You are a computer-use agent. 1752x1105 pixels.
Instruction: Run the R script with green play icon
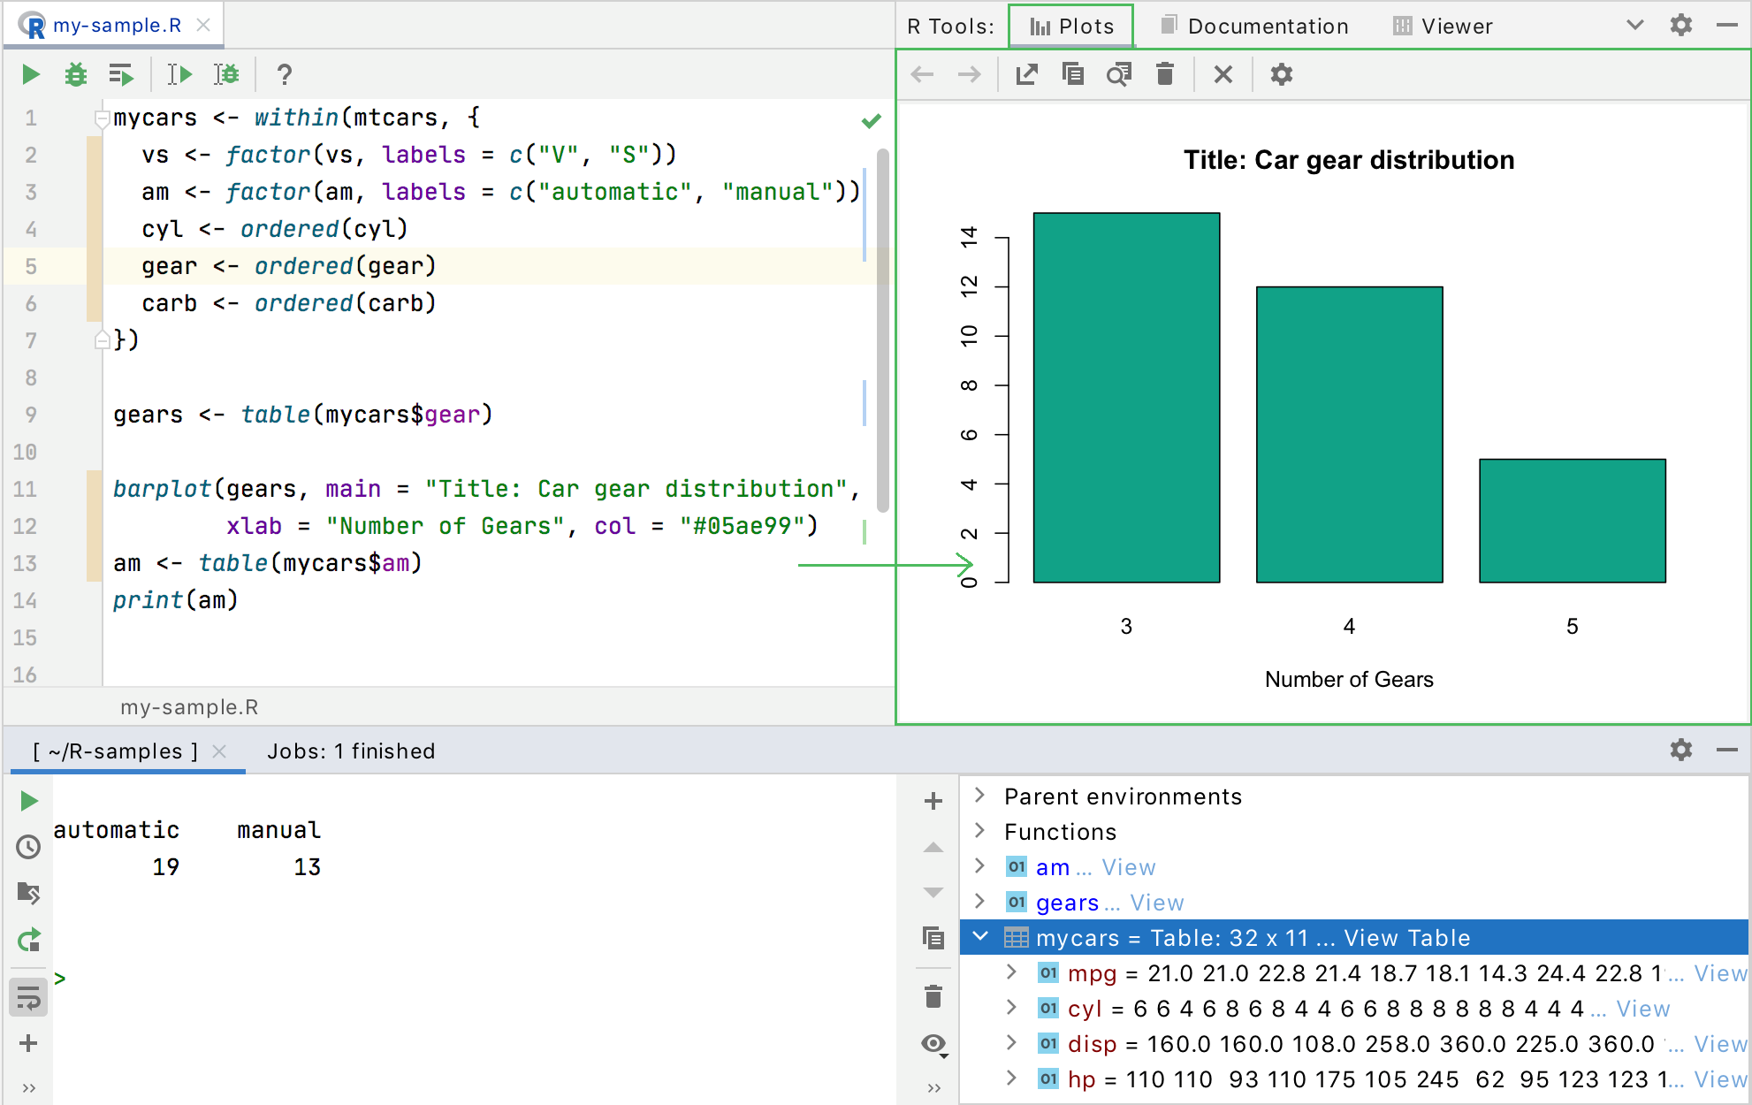pyautogui.click(x=31, y=75)
